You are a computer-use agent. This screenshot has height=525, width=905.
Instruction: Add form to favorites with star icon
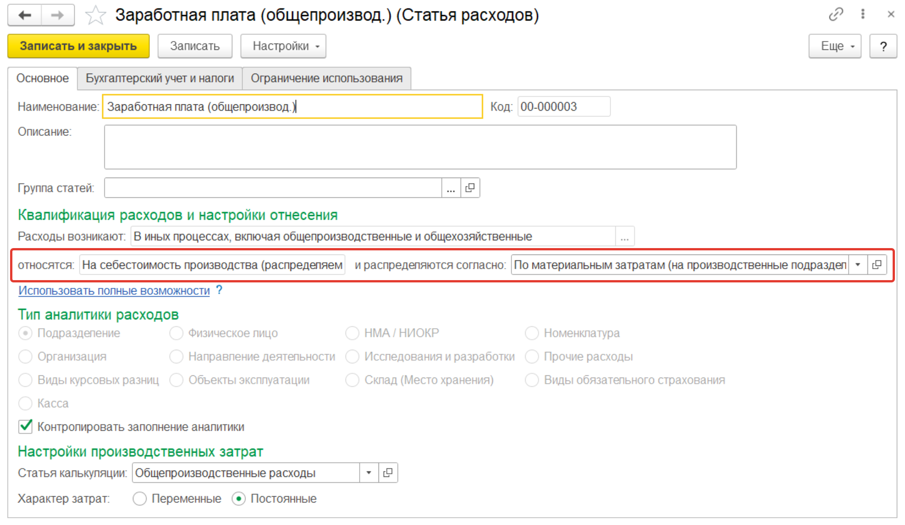click(95, 16)
